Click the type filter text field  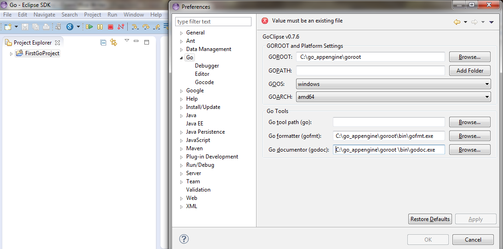(213, 22)
